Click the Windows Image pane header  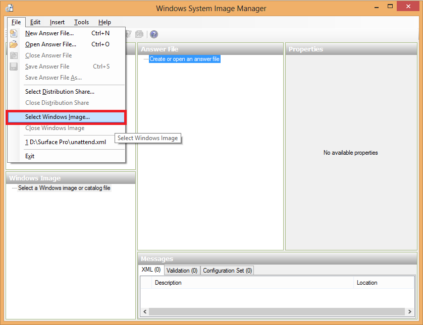[x=71, y=178]
